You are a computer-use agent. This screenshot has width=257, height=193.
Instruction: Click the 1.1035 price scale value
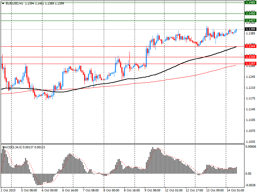click(251, 142)
